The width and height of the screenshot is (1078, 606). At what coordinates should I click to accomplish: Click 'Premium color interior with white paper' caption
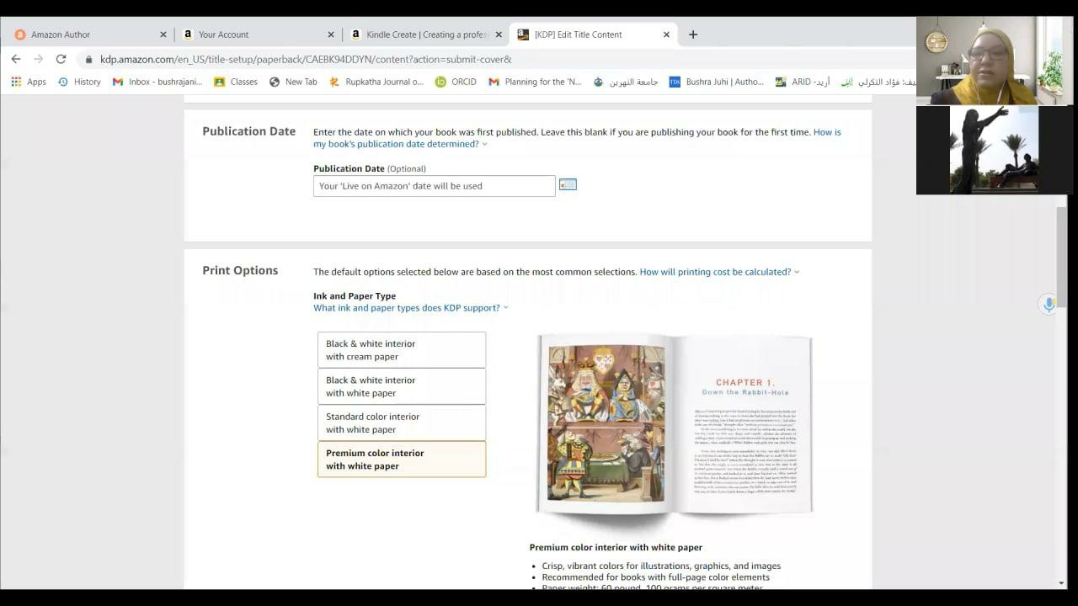pos(616,547)
